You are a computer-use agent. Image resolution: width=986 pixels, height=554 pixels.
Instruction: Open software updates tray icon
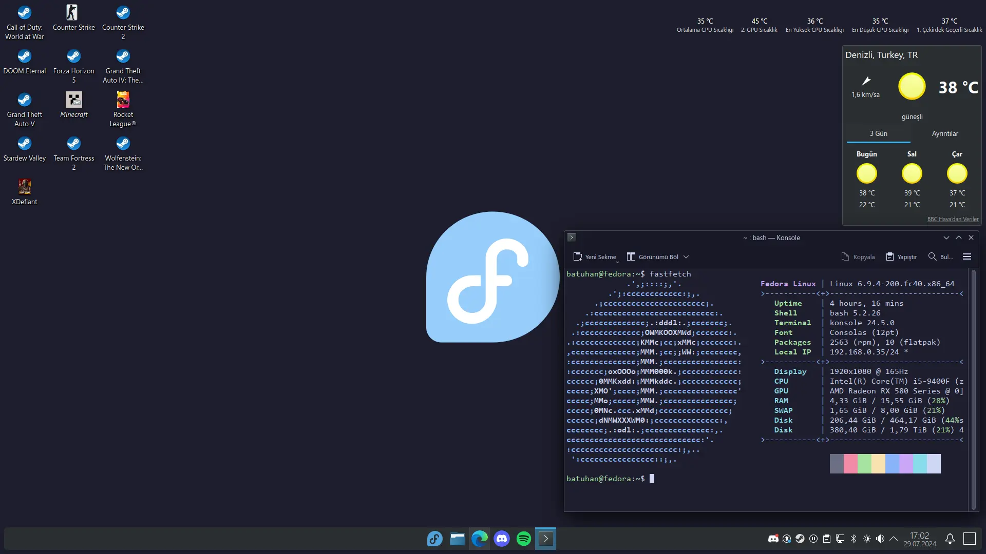click(787, 539)
